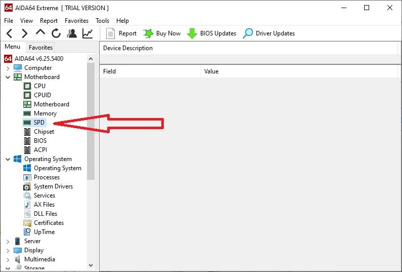Select the Multimedia speaker icon
The height and width of the screenshot is (272, 402).
[x=17, y=259]
